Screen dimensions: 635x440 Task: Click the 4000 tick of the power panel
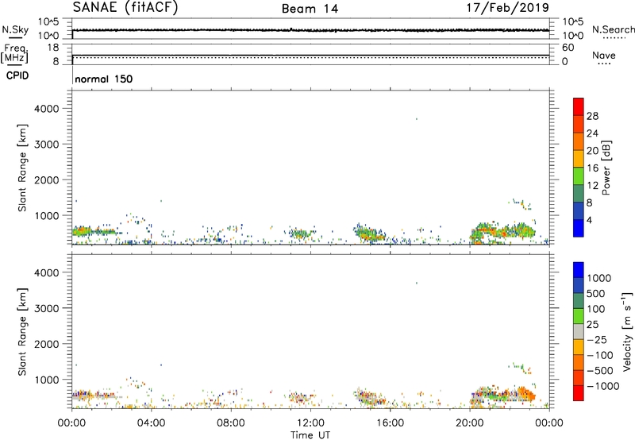pyautogui.click(x=47, y=109)
